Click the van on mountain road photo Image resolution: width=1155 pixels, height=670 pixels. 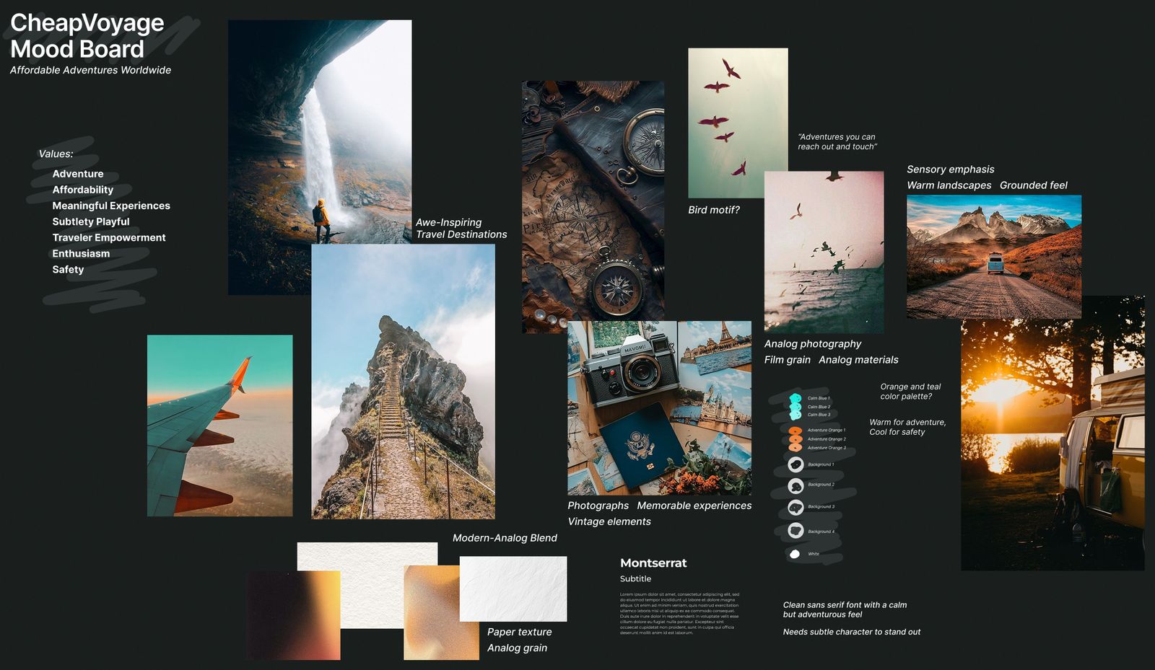[x=994, y=257]
